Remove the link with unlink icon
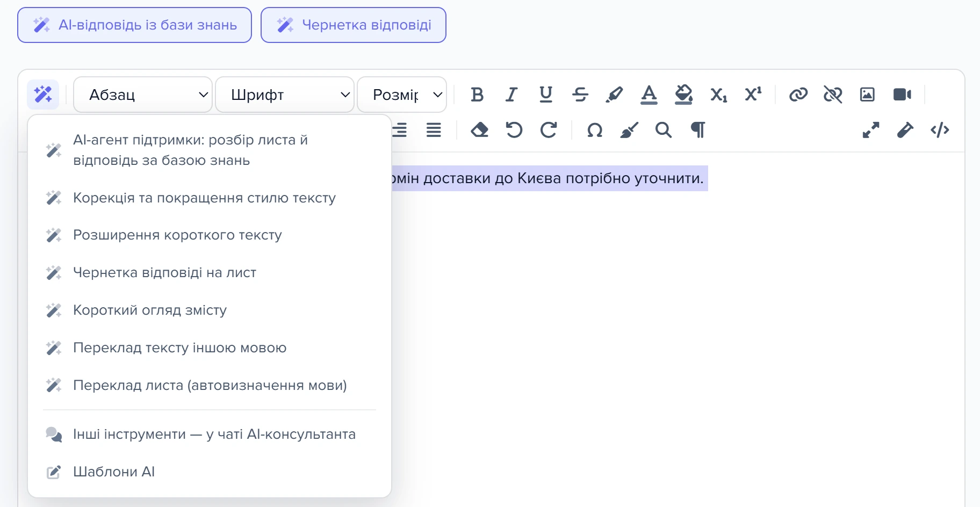This screenshot has width=980, height=507. 833,95
